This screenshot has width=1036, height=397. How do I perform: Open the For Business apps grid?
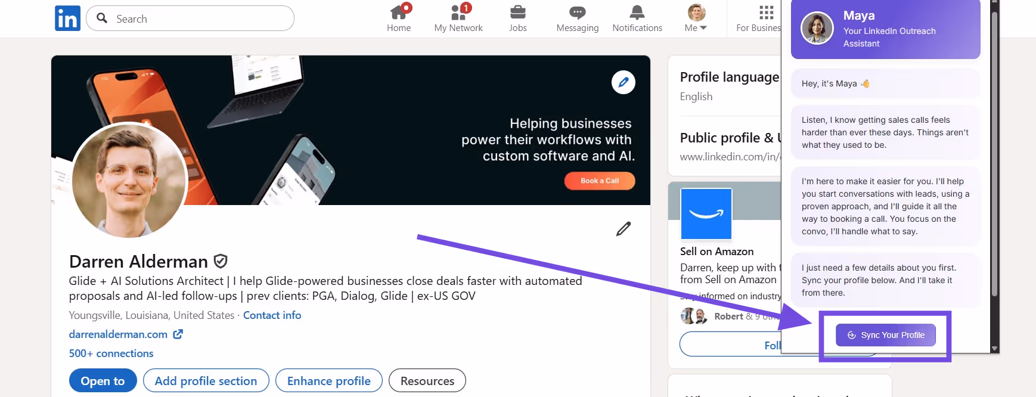(x=759, y=18)
